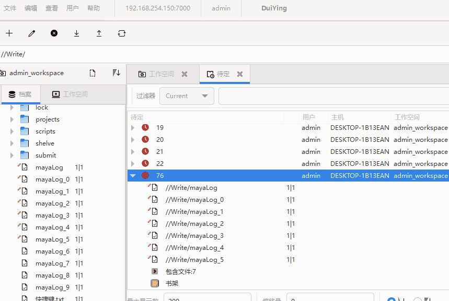Click the sync/refresh loop toolbar icon
449x301 pixels.
pos(122,33)
